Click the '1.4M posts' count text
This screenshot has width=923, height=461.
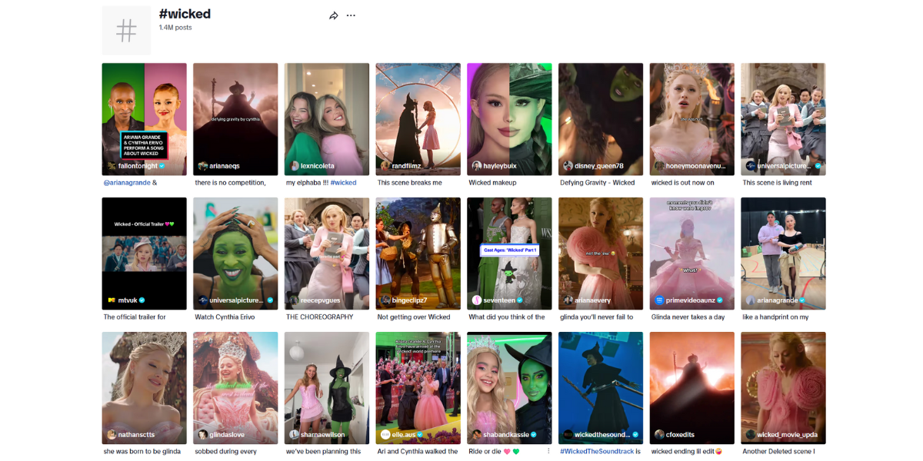[175, 28]
